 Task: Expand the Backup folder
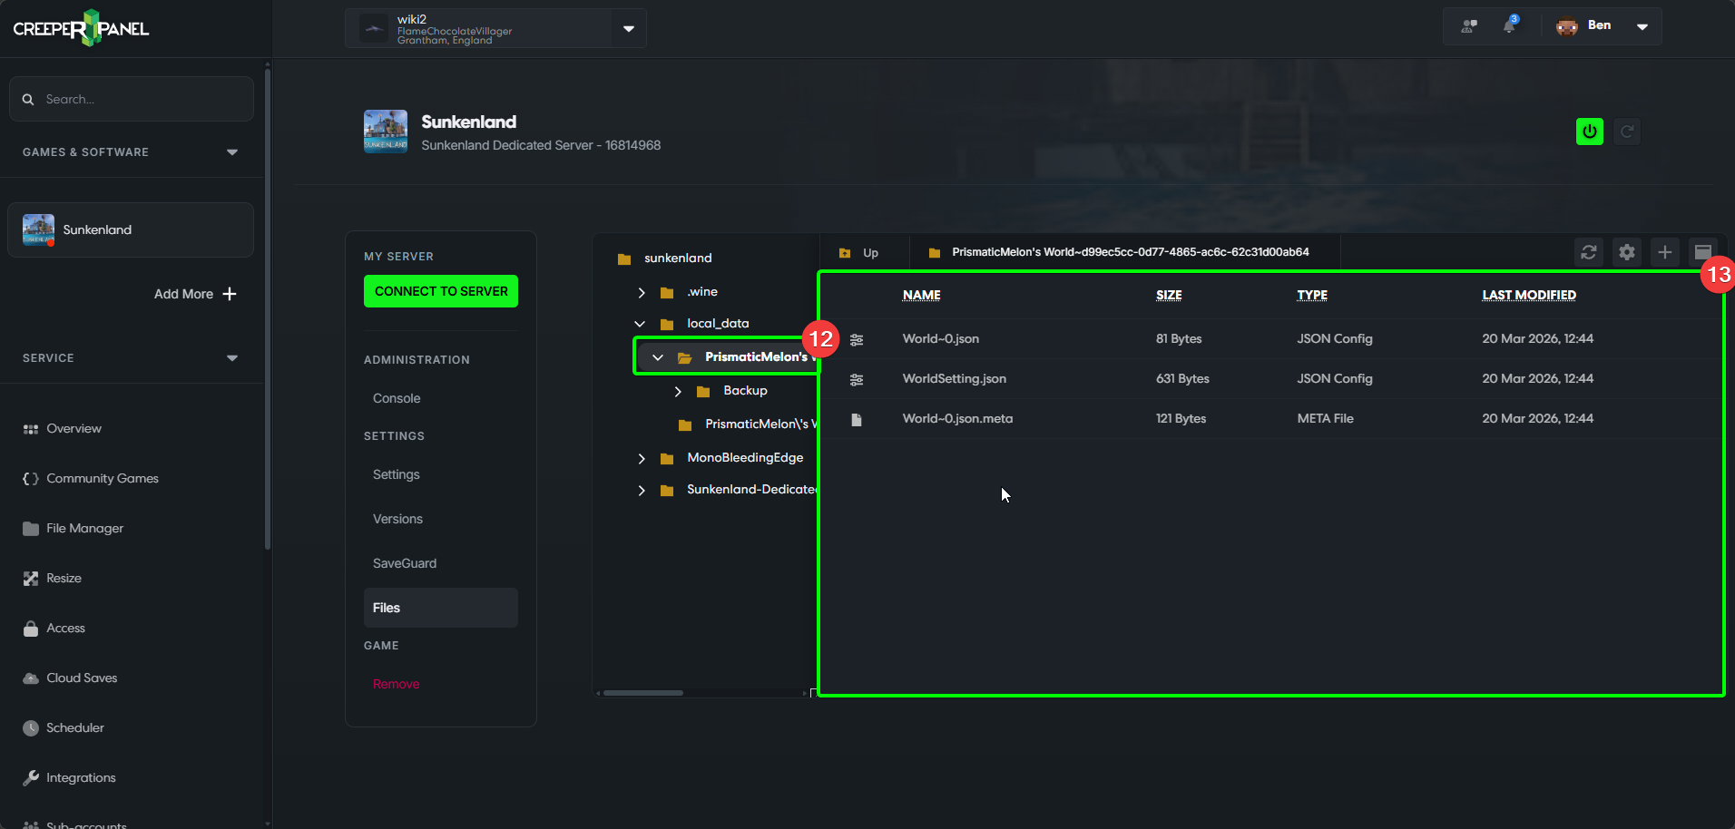tap(678, 391)
